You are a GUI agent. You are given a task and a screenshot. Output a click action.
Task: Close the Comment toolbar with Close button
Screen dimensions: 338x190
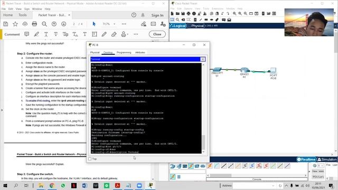pos(157,34)
